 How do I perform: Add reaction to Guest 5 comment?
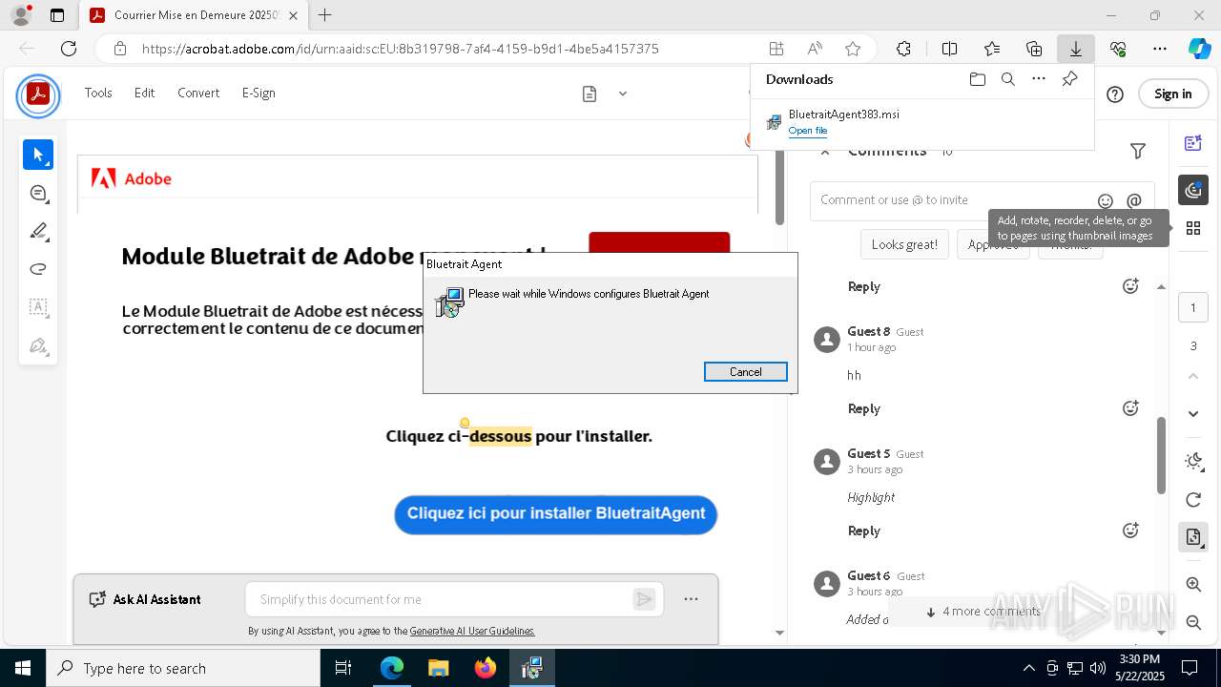[1130, 531]
